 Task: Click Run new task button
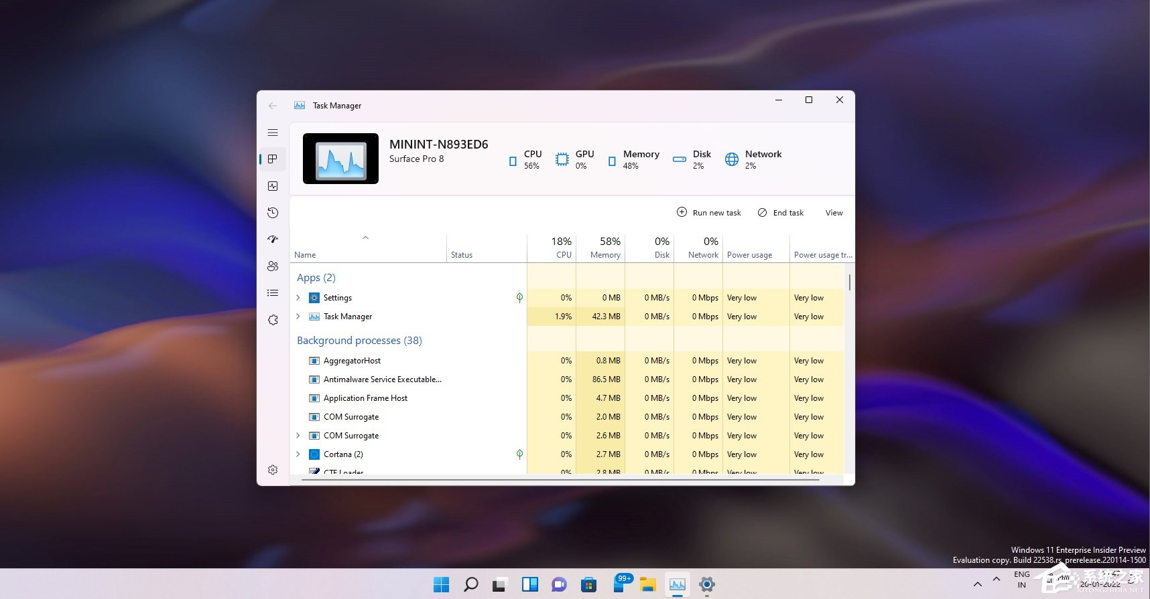point(709,213)
